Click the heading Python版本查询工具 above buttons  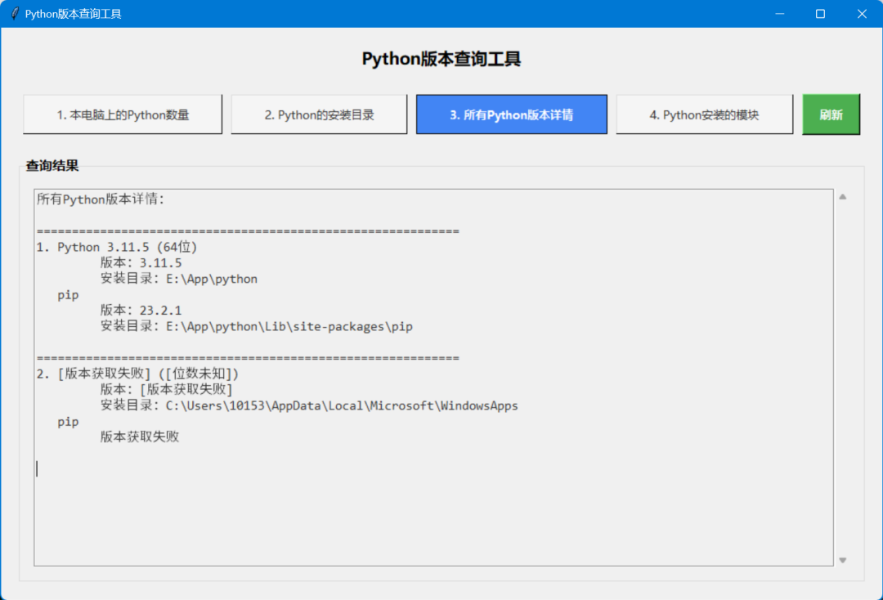pos(441,58)
